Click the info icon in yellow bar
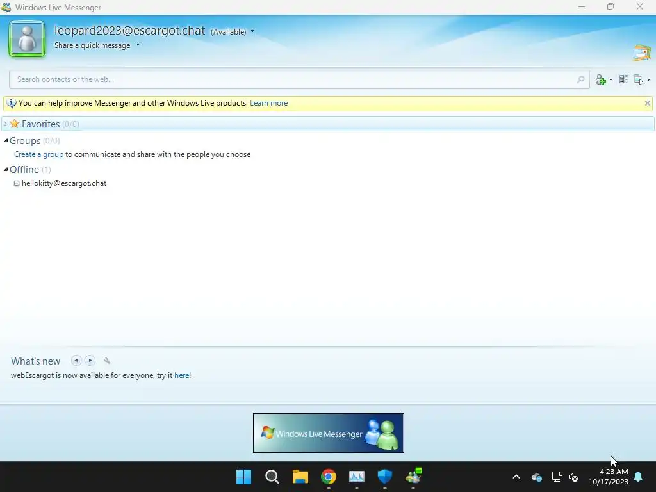Viewport: 656px width, 492px height. [12, 103]
